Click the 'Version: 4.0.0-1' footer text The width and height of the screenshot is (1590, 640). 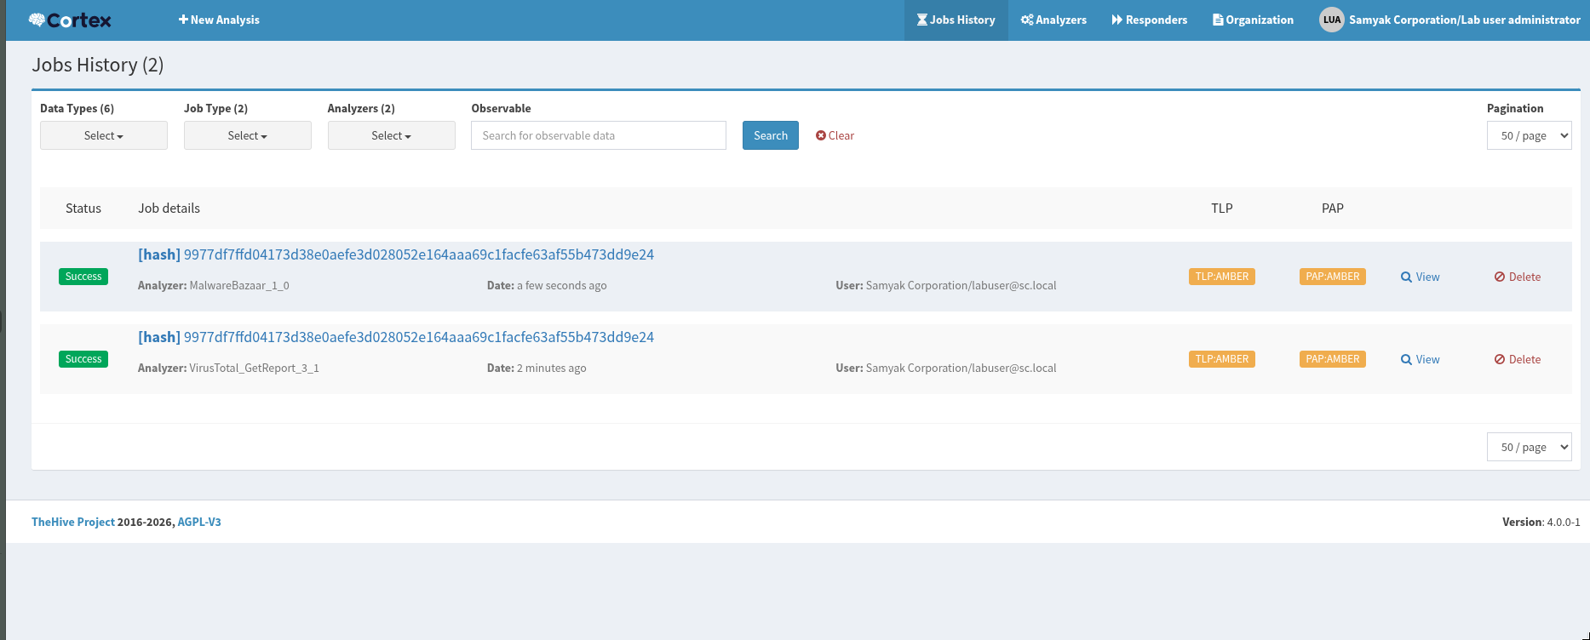1541,522
